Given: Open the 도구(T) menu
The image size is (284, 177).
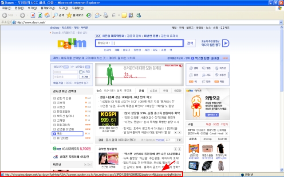Looking at the screenshot, I should 63,8.
